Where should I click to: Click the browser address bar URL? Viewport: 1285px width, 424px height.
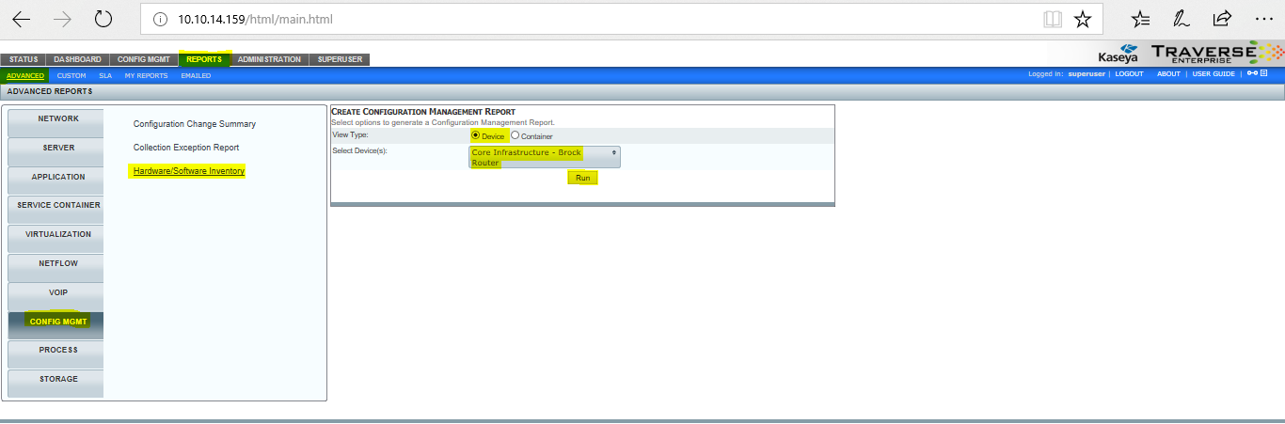(x=255, y=19)
